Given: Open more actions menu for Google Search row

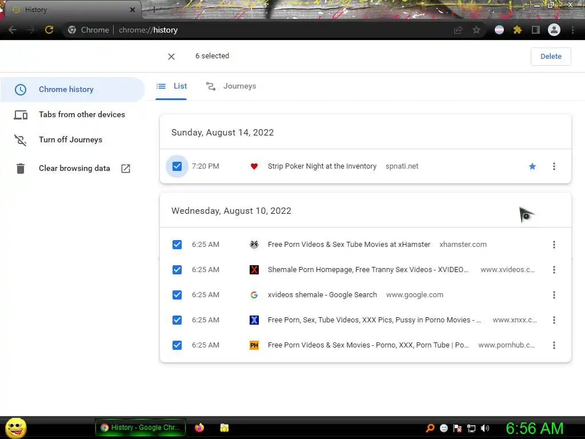Looking at the screenshot, I should (x=554, y=295).
